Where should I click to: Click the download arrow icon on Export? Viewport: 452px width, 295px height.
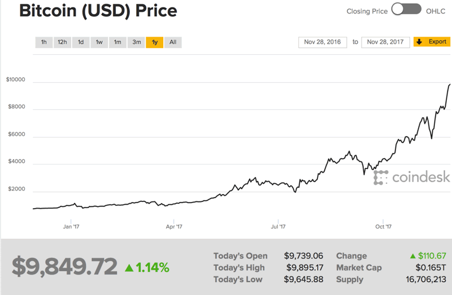(x=420, y=42)
